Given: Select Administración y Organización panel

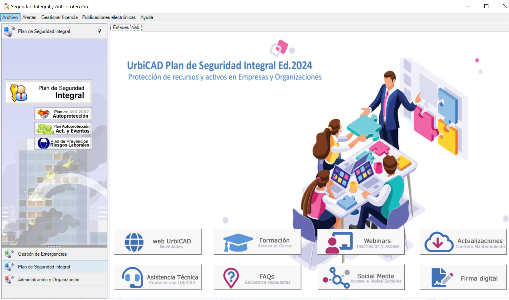Looking at the screenshot, I should pyautogui.click(x=54, y=280).
